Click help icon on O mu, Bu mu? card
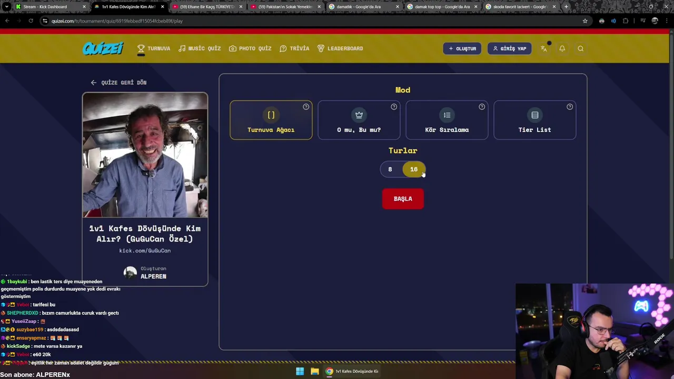Screen dimensions: 674x379 [x=394, y=107]
